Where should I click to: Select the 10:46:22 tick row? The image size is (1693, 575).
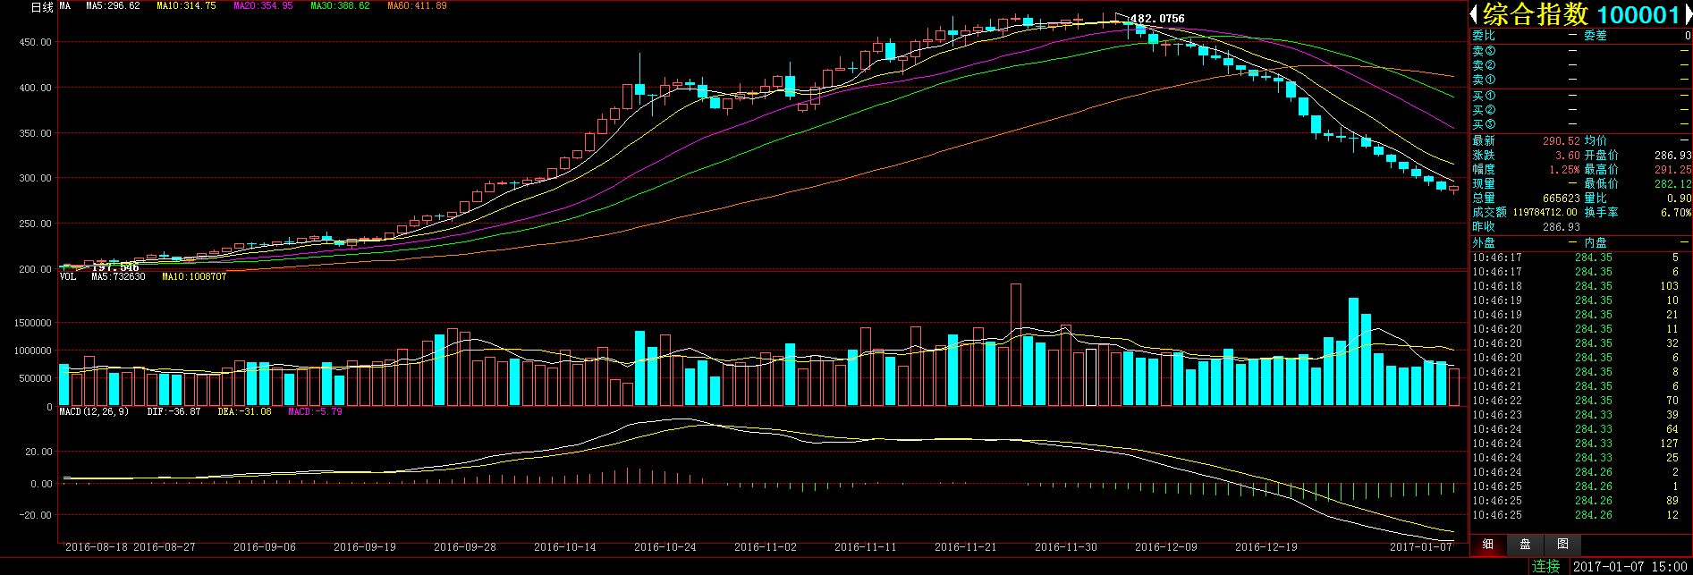(1581, 401)
